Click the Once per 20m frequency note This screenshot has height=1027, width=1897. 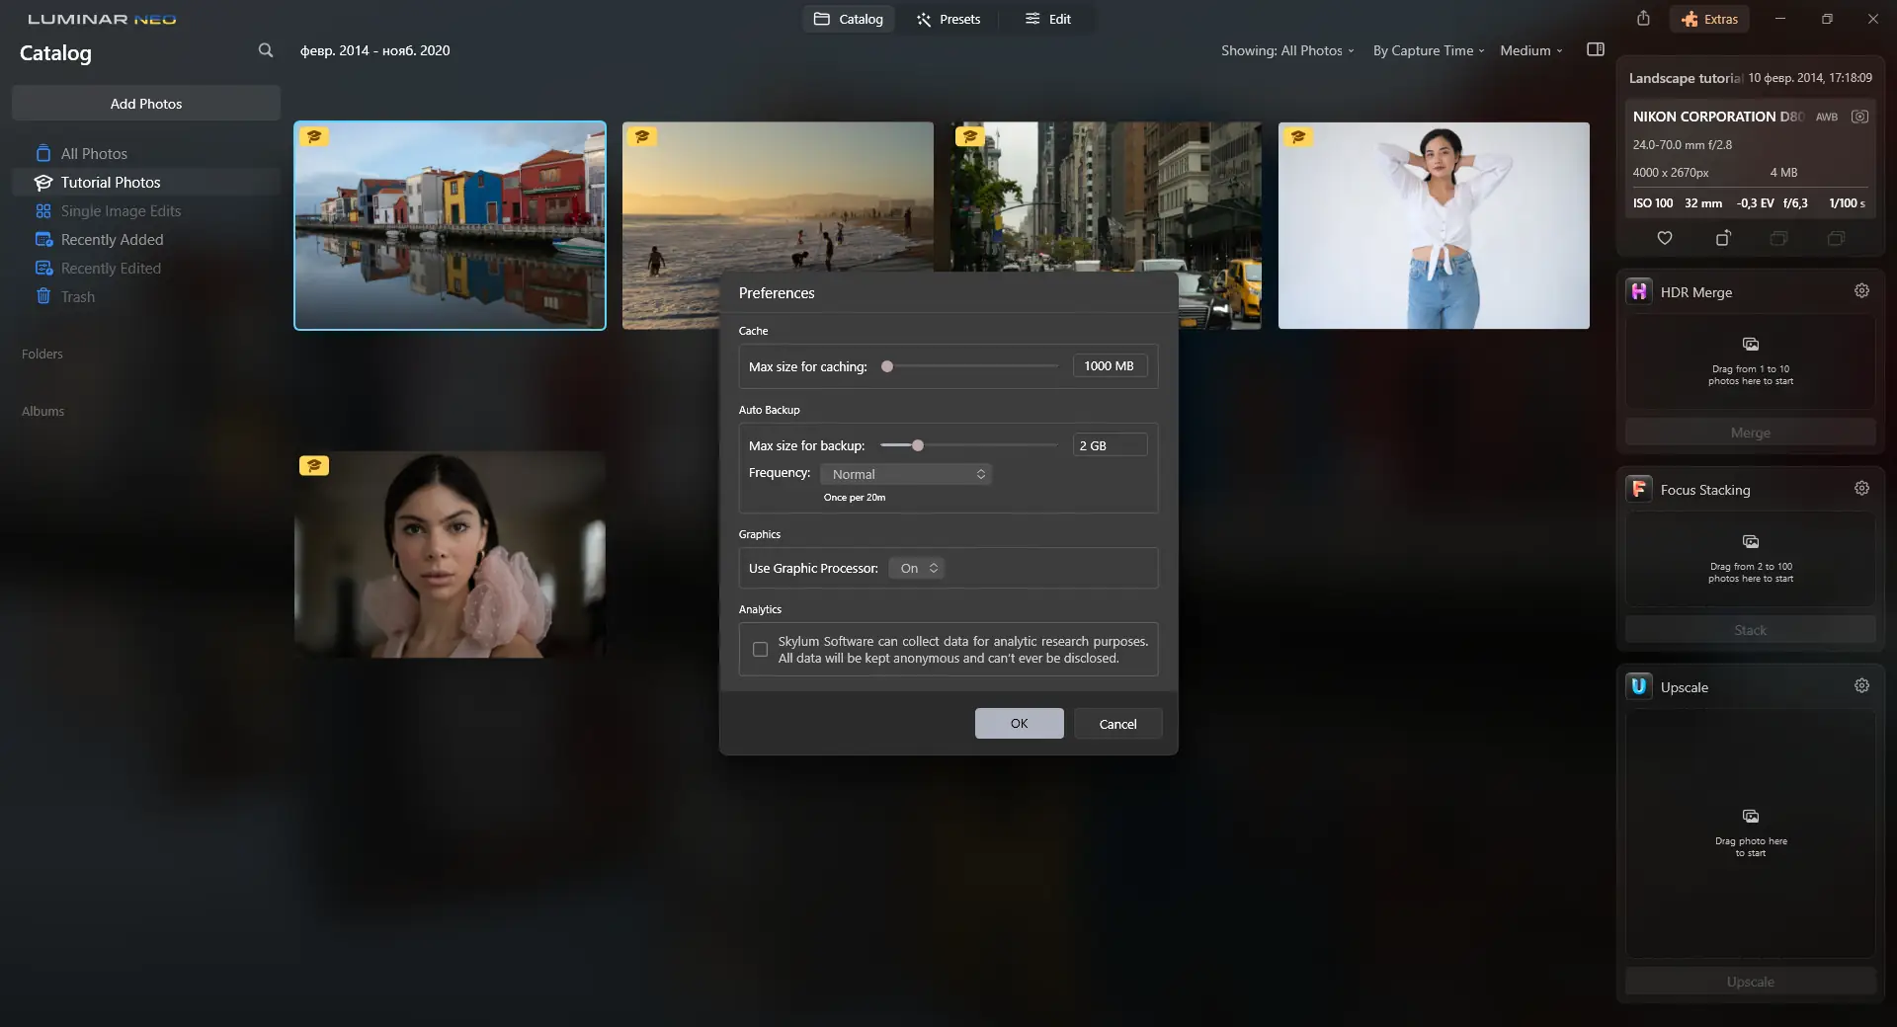pos(855,498)
